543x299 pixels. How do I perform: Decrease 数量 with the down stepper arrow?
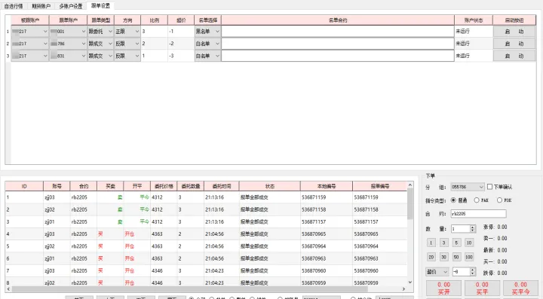(x=473, y=230)
